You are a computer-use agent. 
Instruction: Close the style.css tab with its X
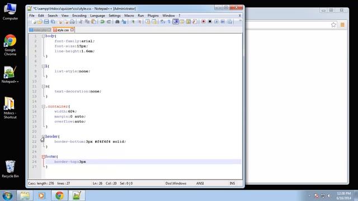coord(72,30)
